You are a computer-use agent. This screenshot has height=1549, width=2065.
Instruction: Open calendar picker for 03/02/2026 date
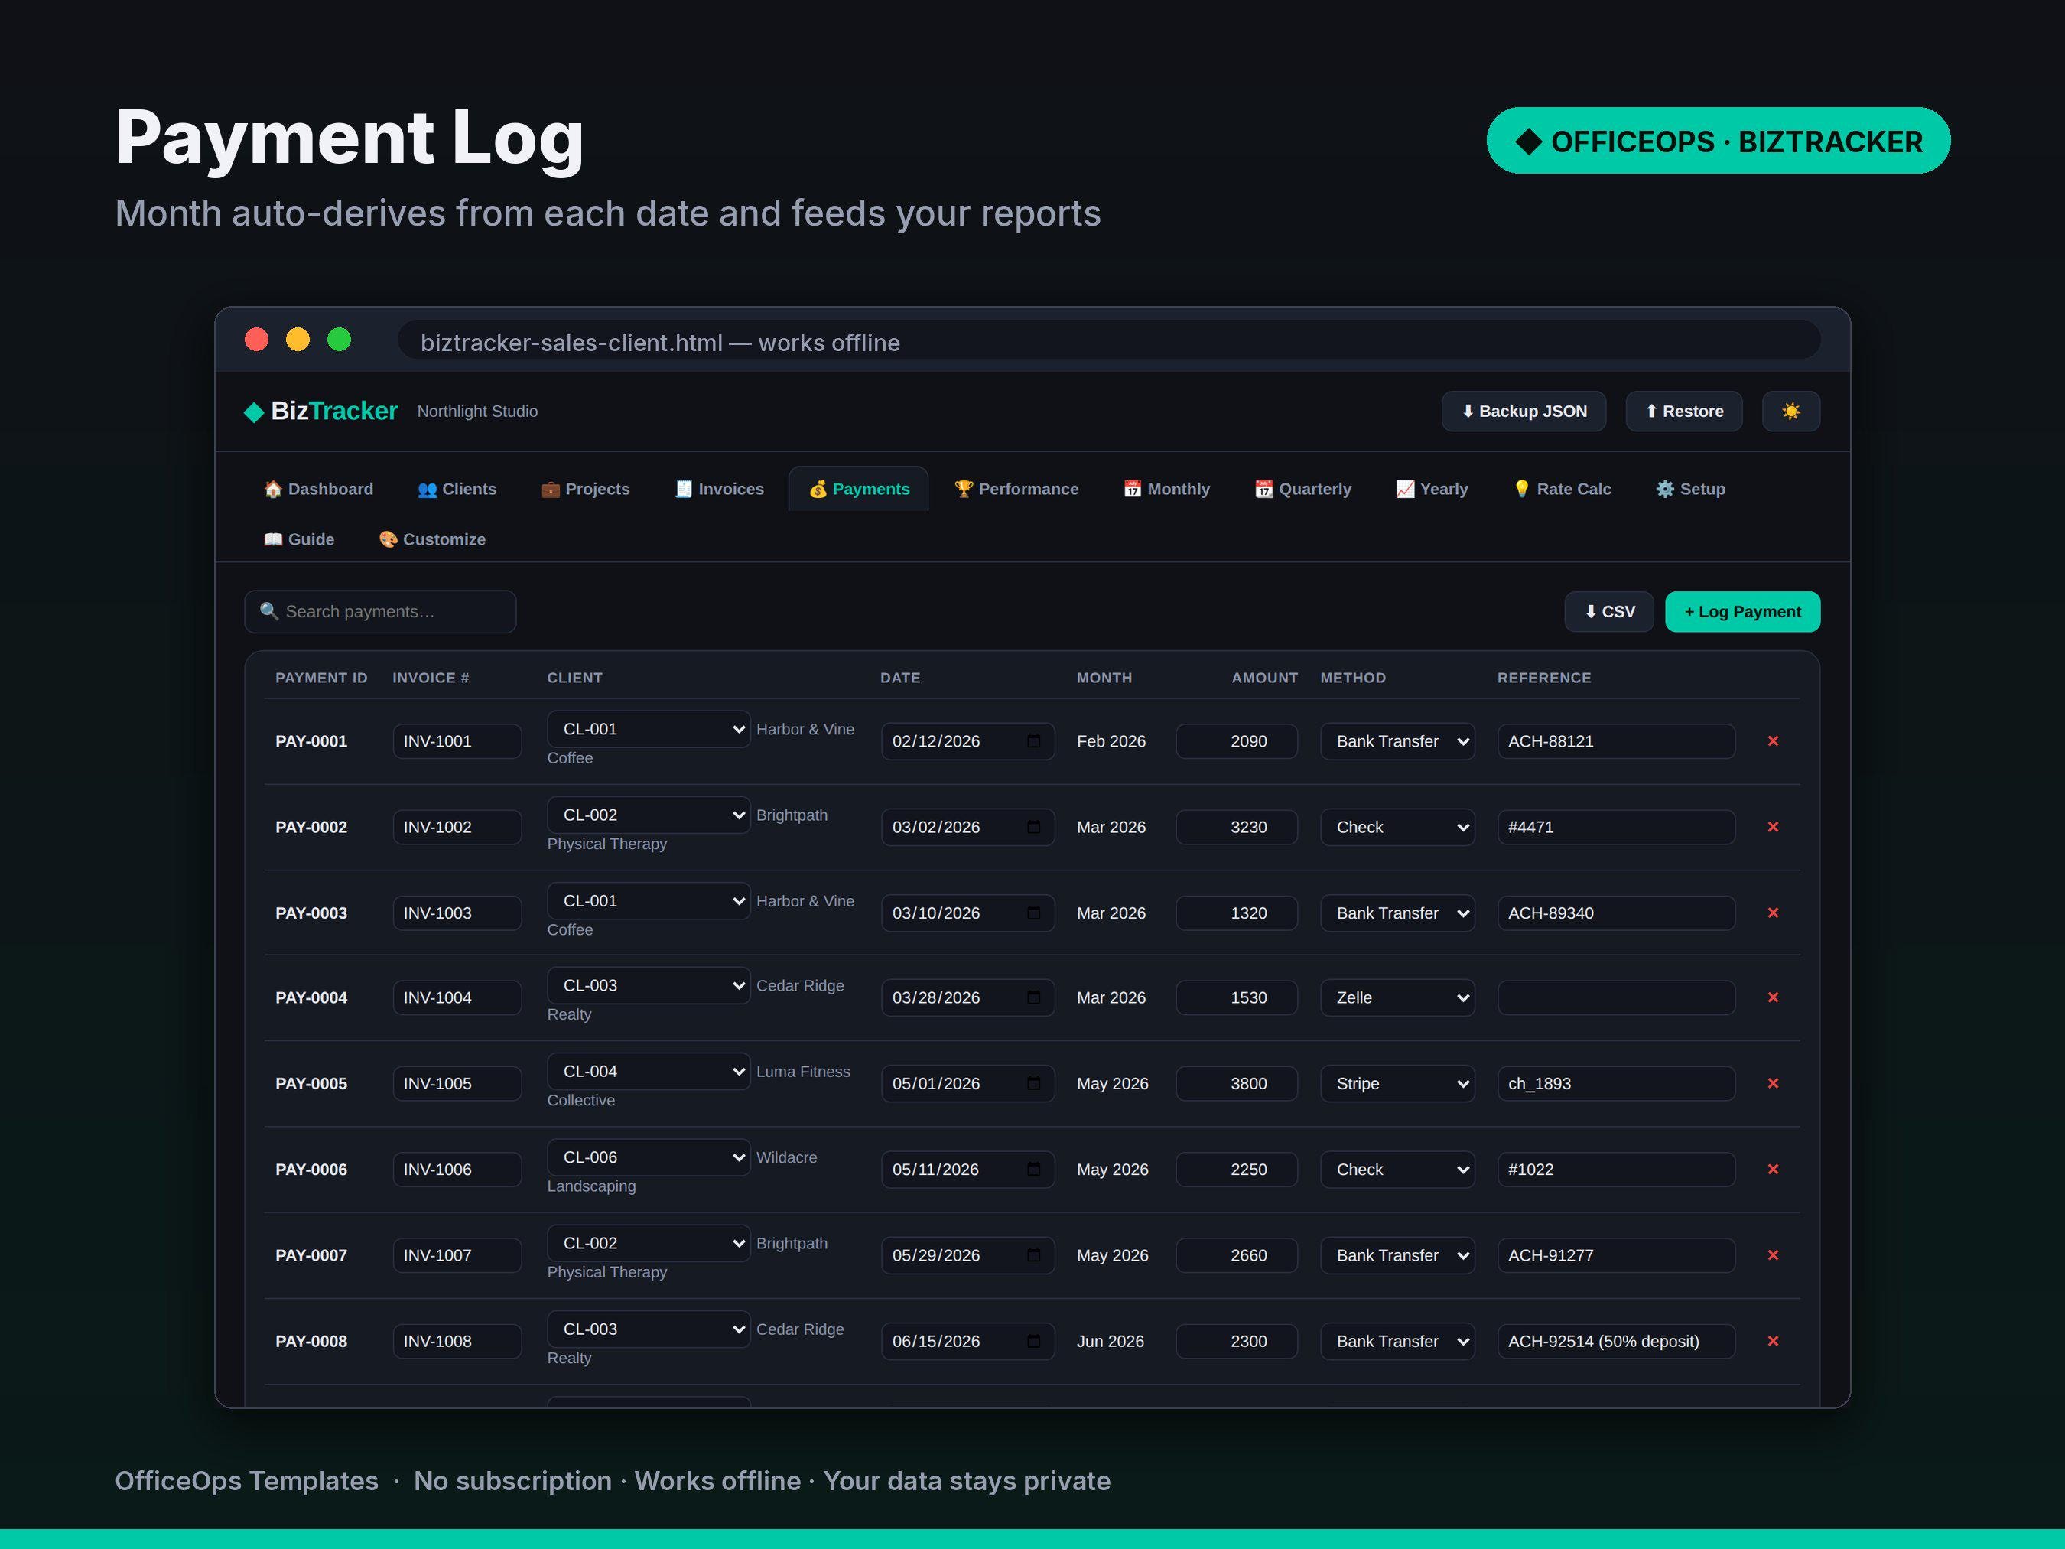point(1033,827)
